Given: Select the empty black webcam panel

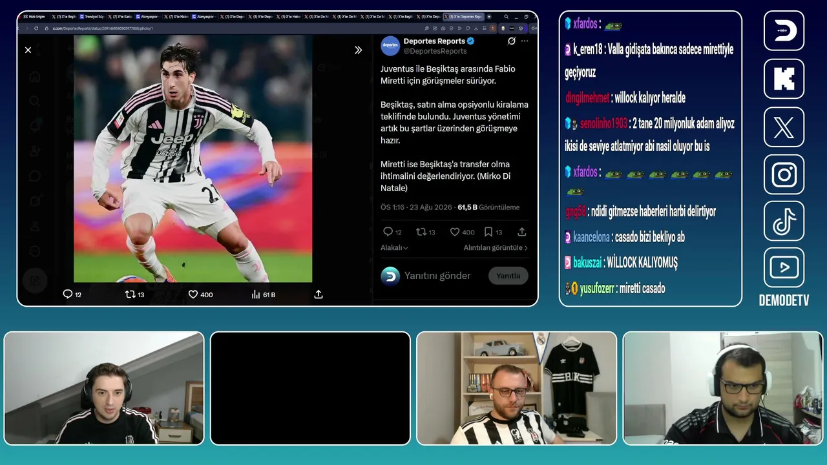Looking at the screenshot, I should click(310, 388).
